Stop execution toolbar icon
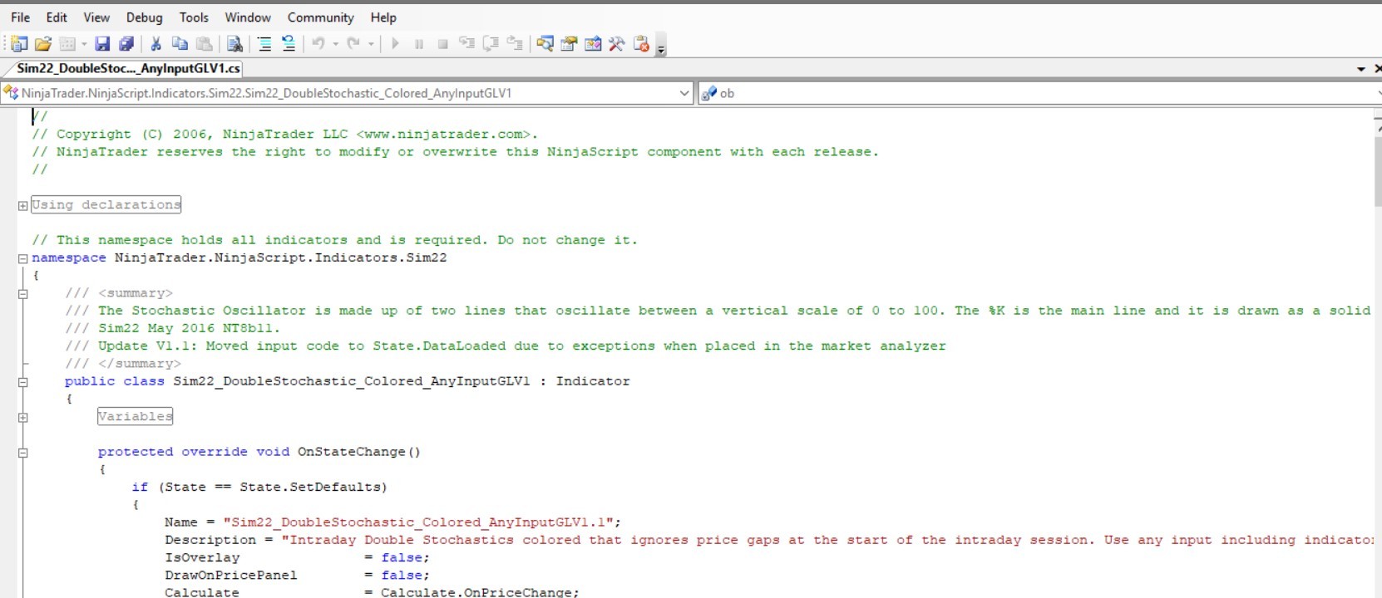This screenshot has height=598, width=1382. click(443, 44)
